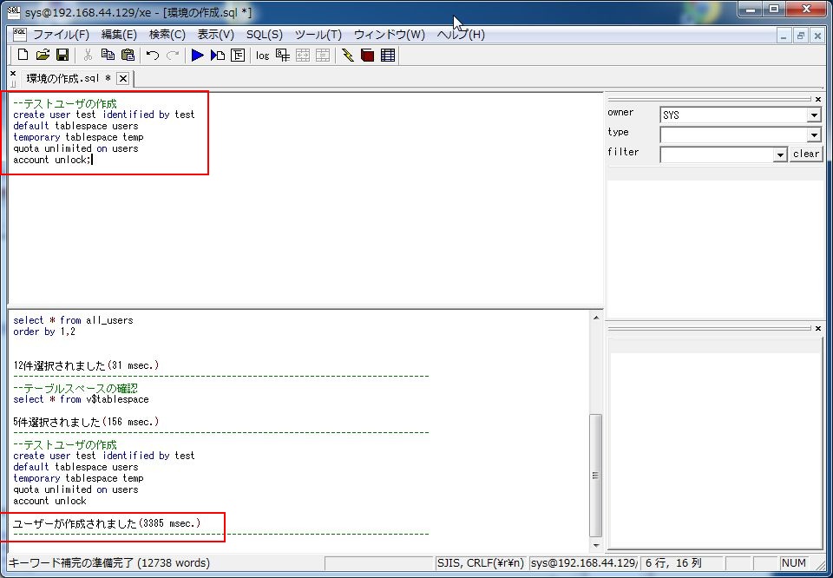This screenshot has width=833, height=578.
Task: Select the 環境の作成.sql tab
Action: tap(68, 78)
